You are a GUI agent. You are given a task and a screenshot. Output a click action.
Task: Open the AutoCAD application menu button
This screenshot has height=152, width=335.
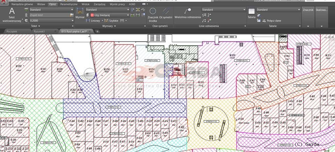pos(4,2)
